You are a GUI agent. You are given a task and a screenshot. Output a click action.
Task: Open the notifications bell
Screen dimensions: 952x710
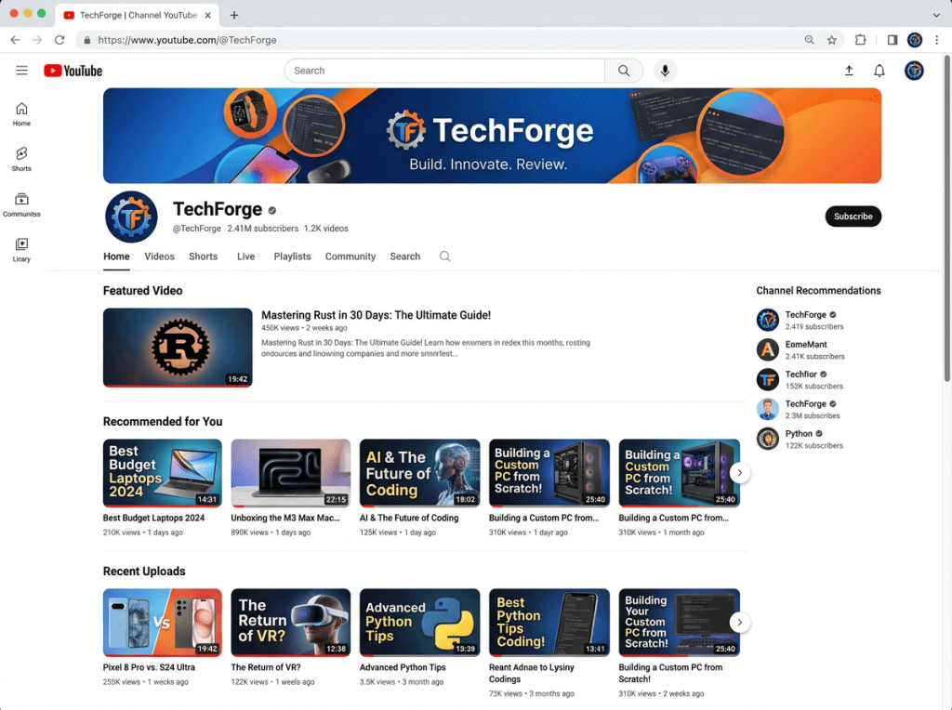(x=879, y=71)
